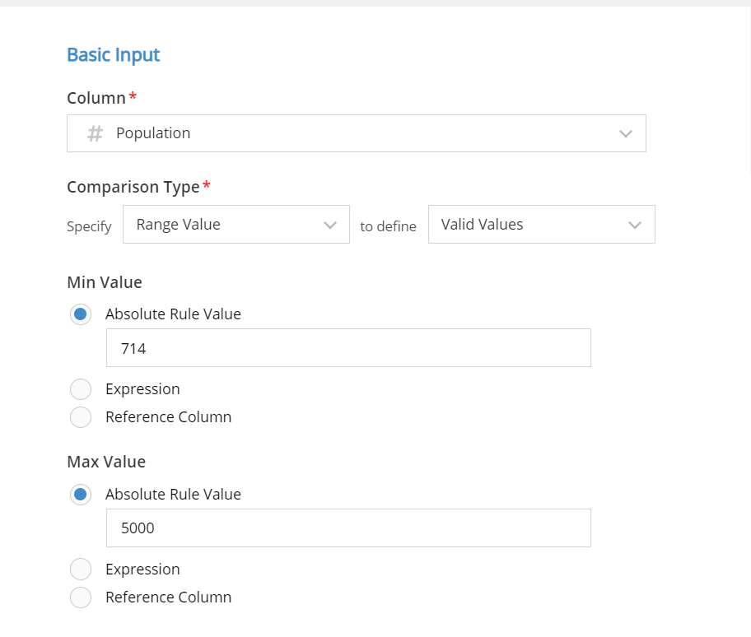The height and width of the screenshot is (637, 751).
Task: Click the Column field label
Action: pyautogui.click(x=96, y=98)
